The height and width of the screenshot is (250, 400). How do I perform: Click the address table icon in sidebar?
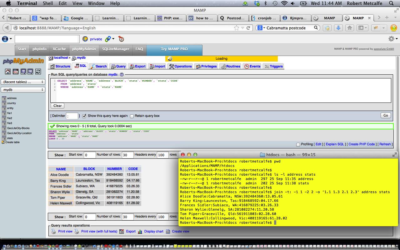tap(4, 98)
